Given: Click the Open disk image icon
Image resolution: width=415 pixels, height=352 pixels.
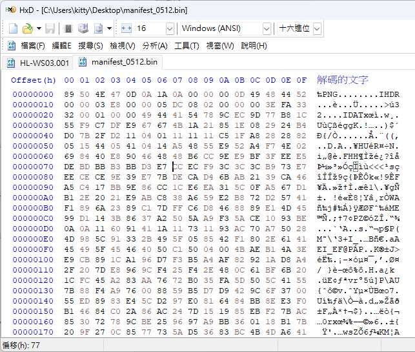Looking at the screenshot, I should point(99,28).
